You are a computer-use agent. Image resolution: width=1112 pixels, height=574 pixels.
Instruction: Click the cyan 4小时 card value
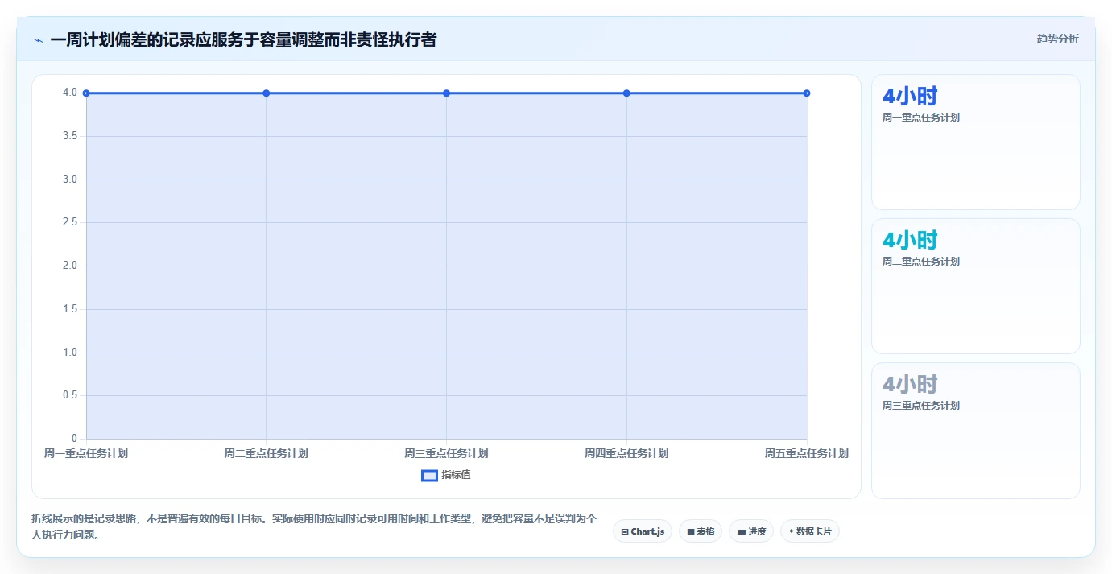click(x=910, y=241)
